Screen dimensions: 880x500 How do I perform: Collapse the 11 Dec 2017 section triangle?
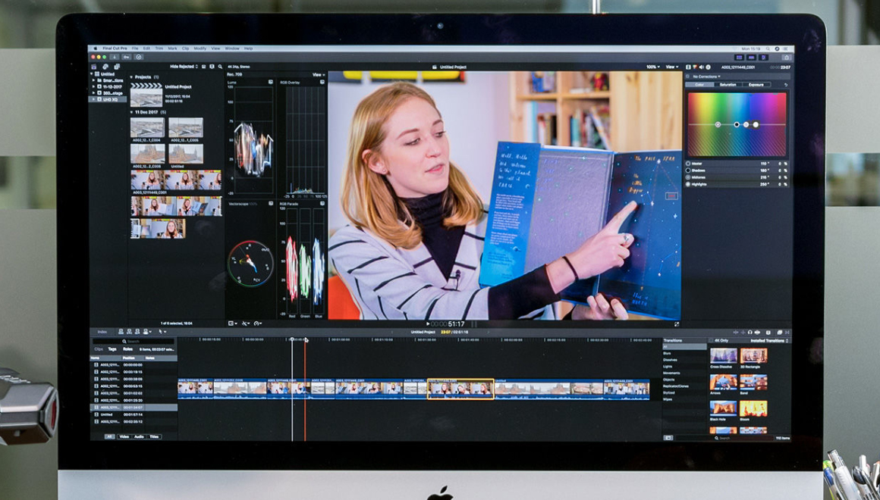(132, 113)
